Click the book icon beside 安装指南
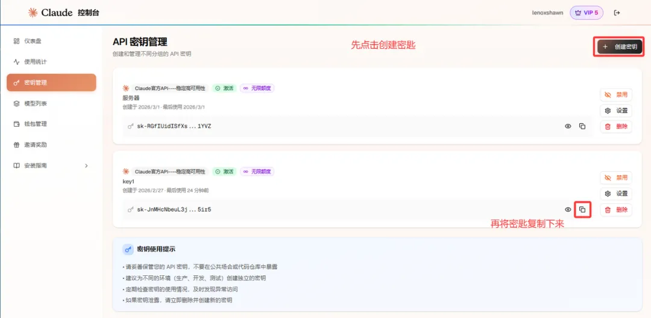Screen dimensions: 651x318 pyautogui.click(x=17, y=165)
